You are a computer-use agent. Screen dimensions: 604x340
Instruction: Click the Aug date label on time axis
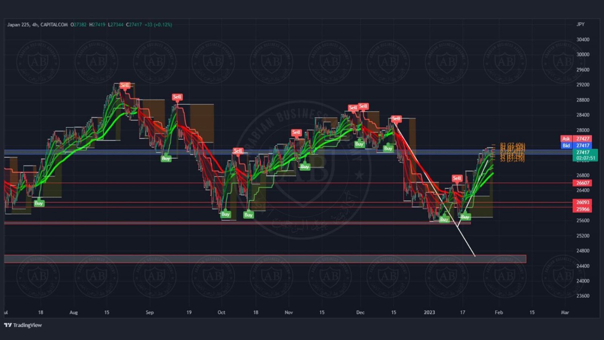(x=74, y=312)
